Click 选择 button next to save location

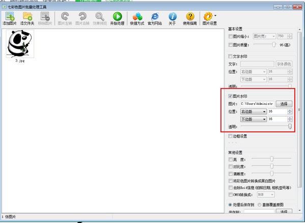point(284,211)
